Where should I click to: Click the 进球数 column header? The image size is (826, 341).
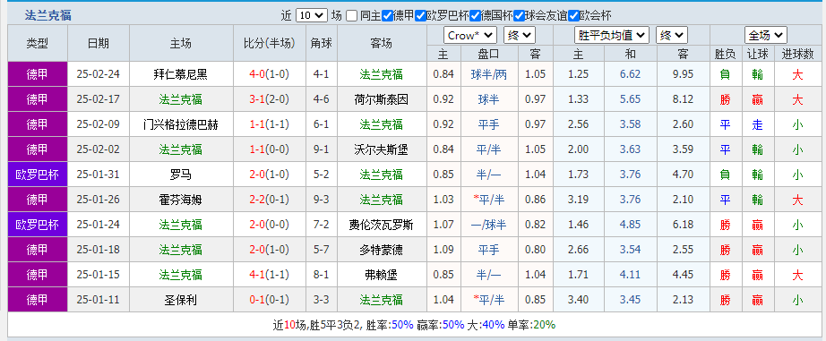click(x=797, y=54)
